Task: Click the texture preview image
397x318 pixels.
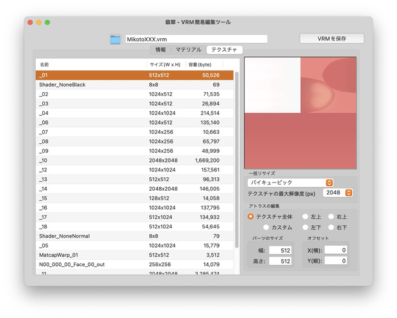Action: click(x=300, y=113)
